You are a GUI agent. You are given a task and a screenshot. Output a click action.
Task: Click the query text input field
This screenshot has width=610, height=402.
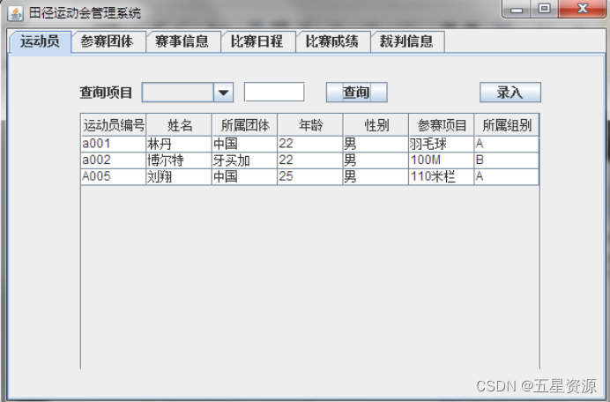pos(274,93)
